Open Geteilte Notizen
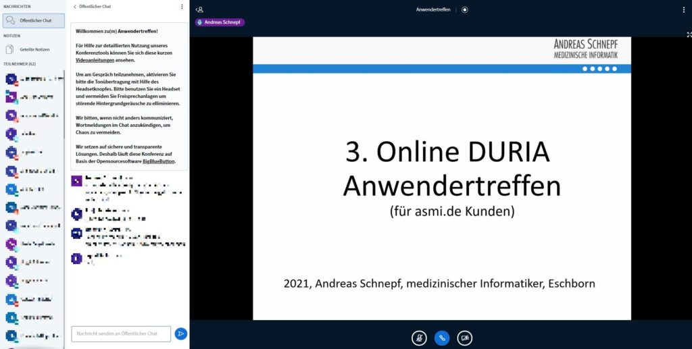Image resolution: width=692 pixels, height=349 pixels. 34,50
